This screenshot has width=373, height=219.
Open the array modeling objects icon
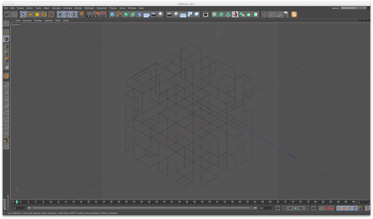pos(133,15)
